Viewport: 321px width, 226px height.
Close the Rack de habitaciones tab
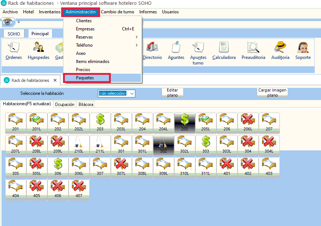[55, 80]
